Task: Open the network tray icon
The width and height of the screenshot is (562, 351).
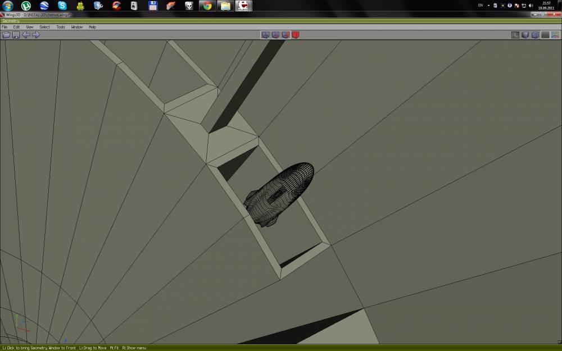Action: [524, 6]
